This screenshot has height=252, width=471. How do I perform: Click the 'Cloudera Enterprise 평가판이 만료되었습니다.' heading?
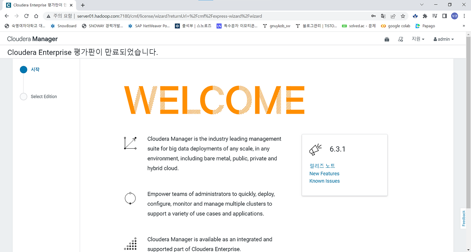click(x=82, y=52)
